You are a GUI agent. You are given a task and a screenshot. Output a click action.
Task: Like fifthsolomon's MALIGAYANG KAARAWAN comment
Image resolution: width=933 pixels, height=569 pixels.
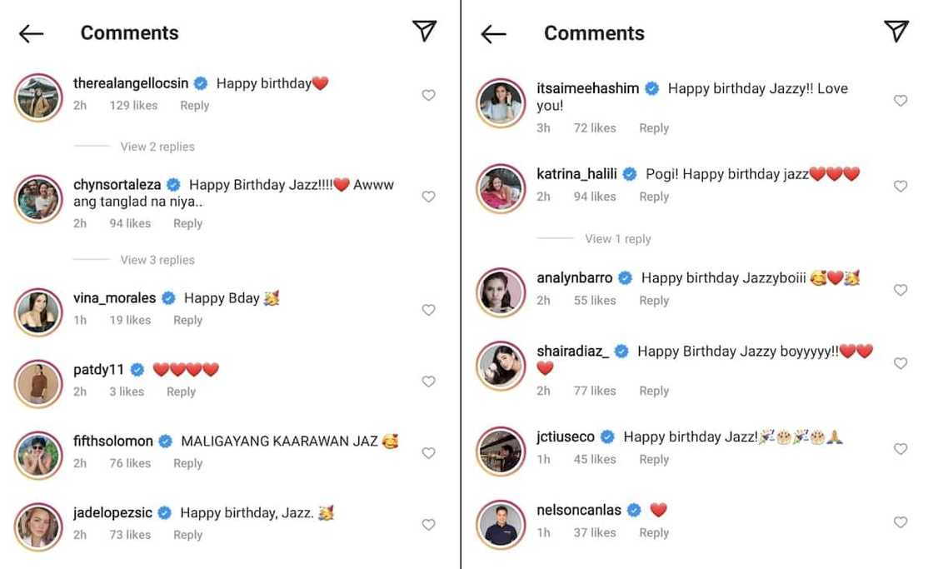tap(428, 453)
